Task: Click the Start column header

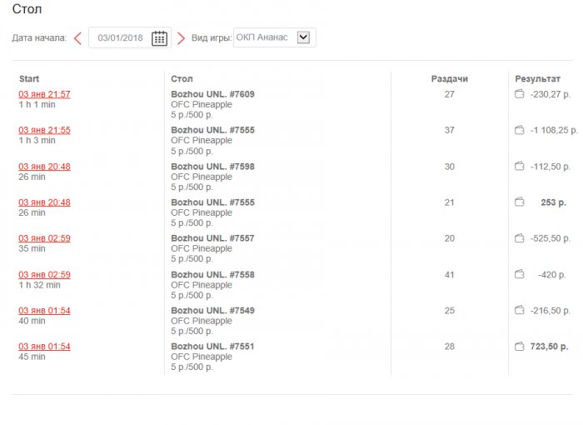Action: (29, 79)
